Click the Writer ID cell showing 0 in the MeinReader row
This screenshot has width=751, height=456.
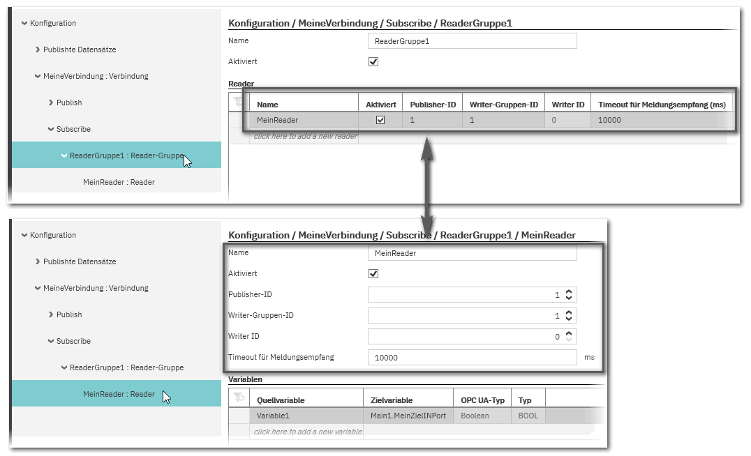[567, 120]
